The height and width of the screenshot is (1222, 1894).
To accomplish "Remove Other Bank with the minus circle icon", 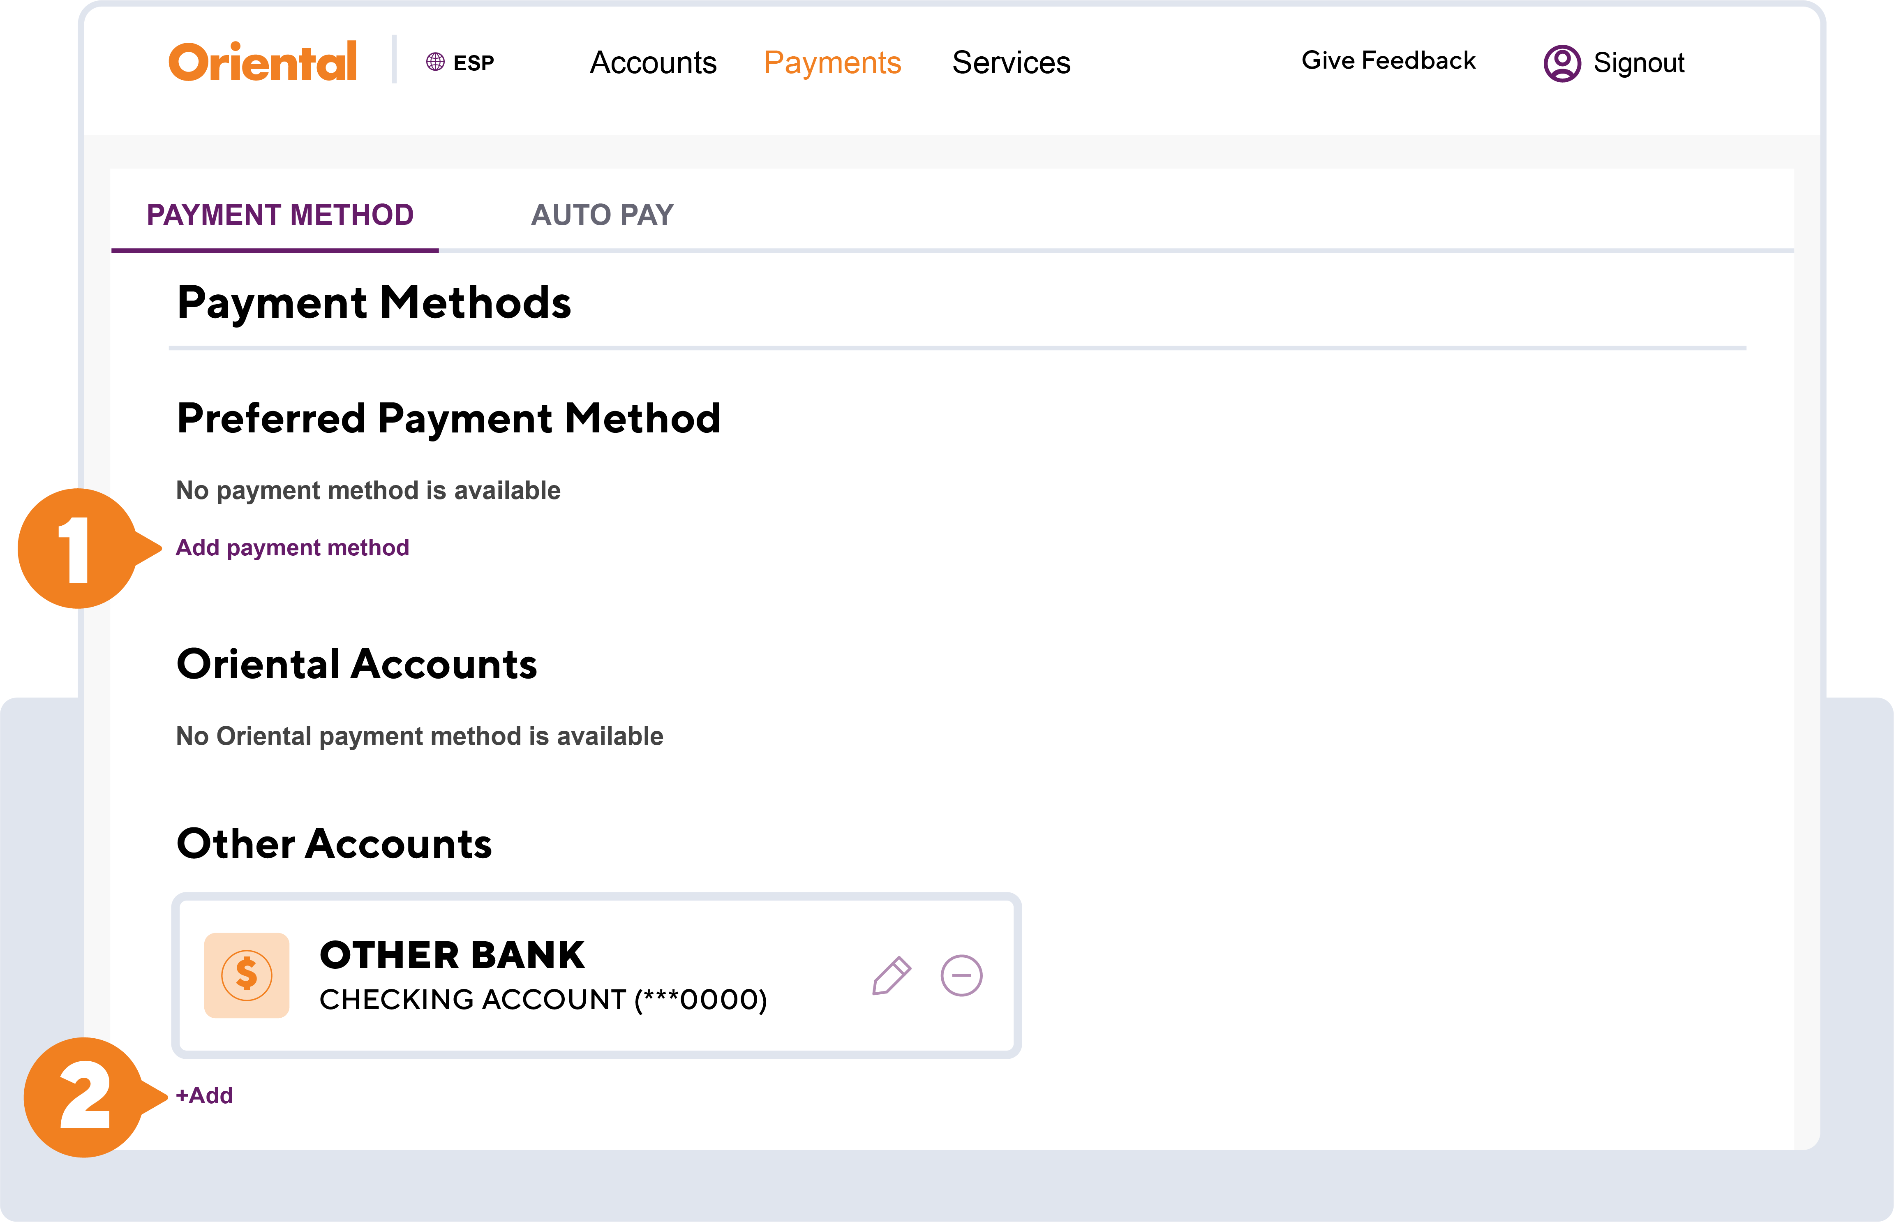I will click(x=961, y=975).
